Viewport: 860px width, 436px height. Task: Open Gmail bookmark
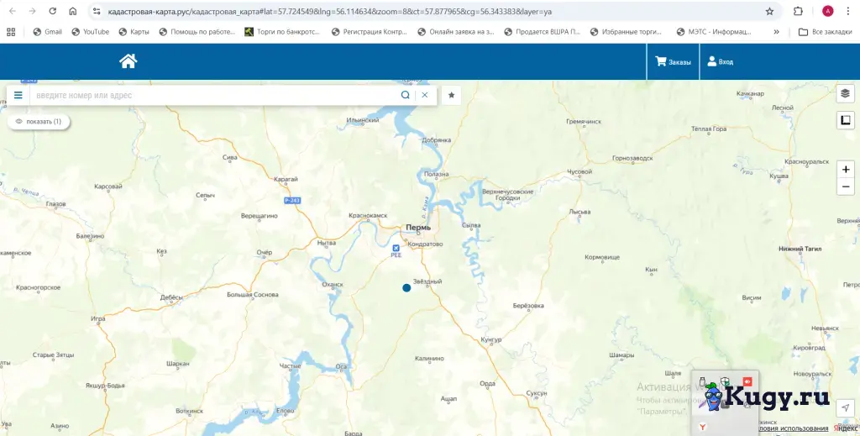click(47, 32)
